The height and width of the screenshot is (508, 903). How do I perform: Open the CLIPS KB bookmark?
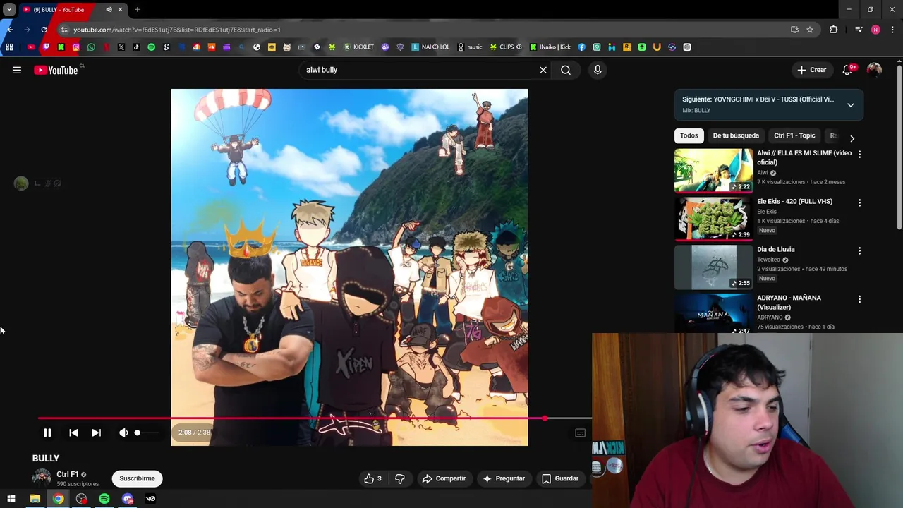(506, 47)
